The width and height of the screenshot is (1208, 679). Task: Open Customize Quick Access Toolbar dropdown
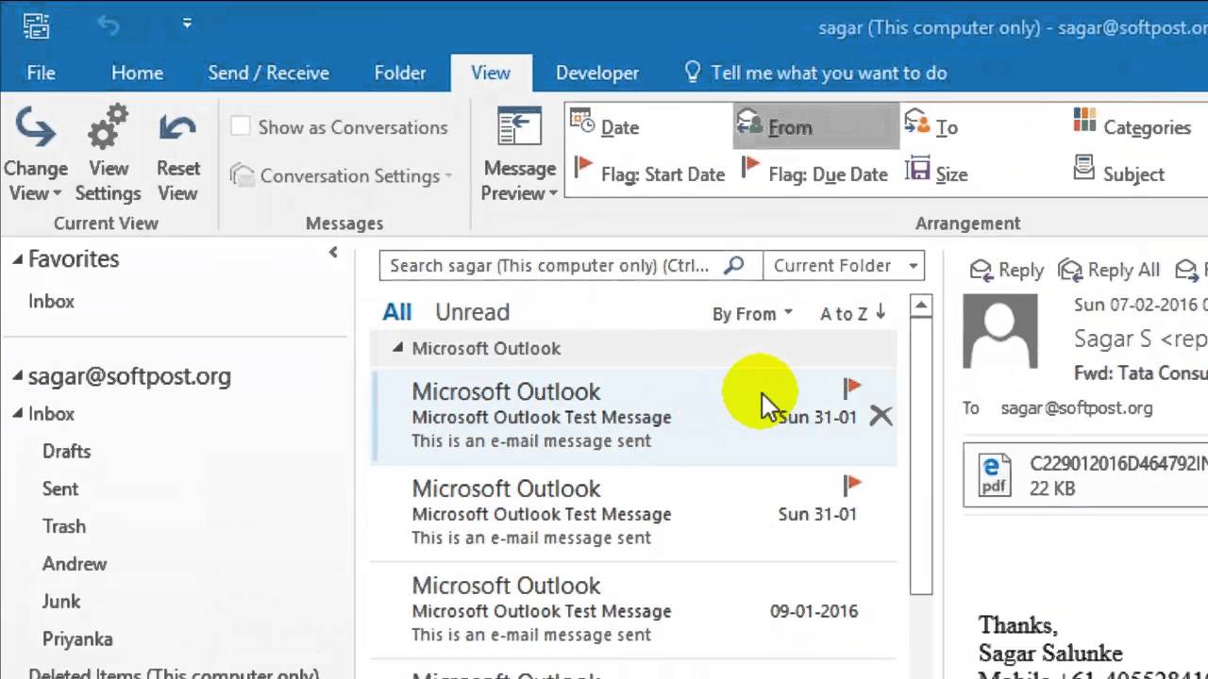(187, 24)
